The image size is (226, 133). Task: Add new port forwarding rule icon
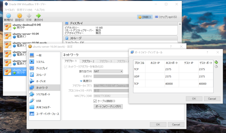point(216,62)
